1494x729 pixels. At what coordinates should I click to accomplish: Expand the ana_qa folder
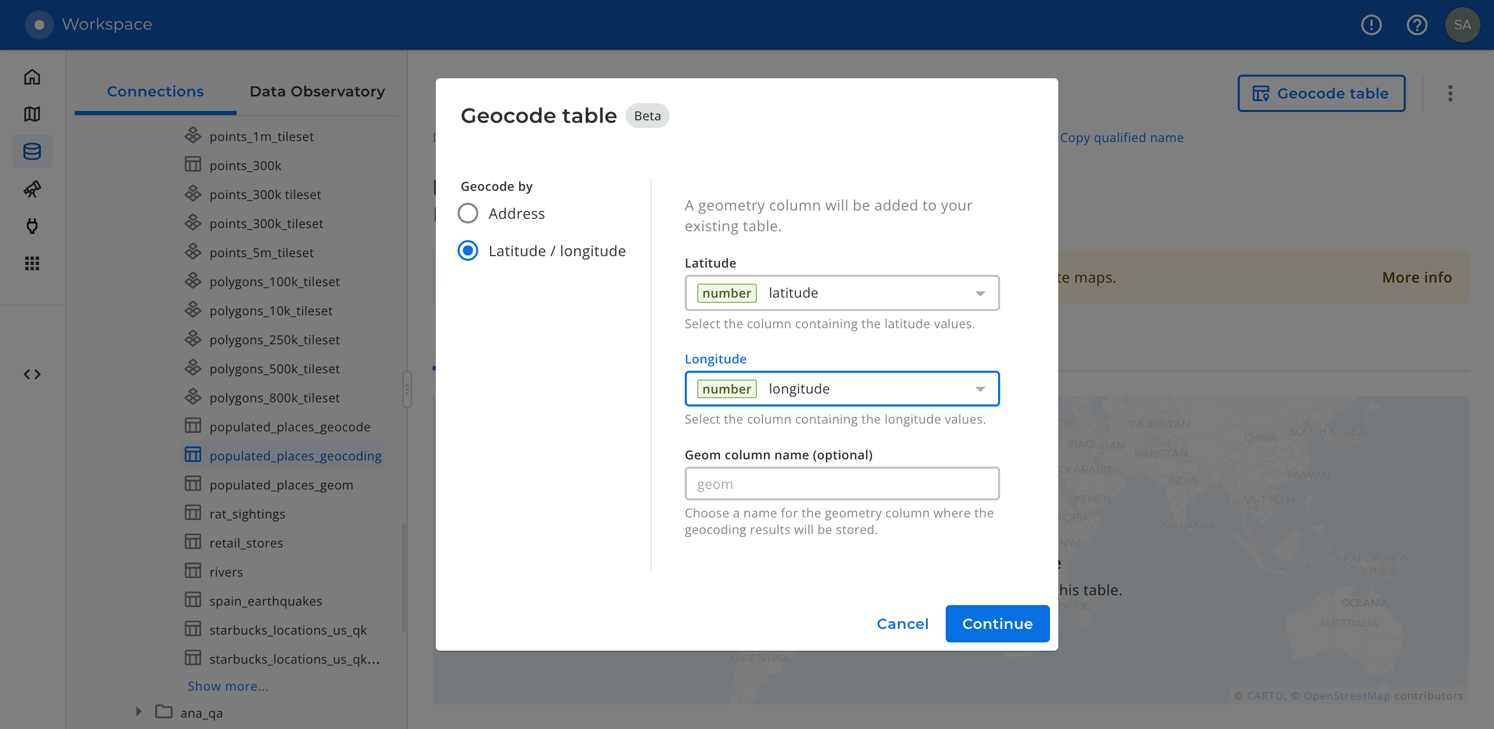[x=139, y=711]
